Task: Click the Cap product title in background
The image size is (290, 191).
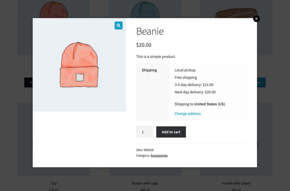Action: coord(53,183)
